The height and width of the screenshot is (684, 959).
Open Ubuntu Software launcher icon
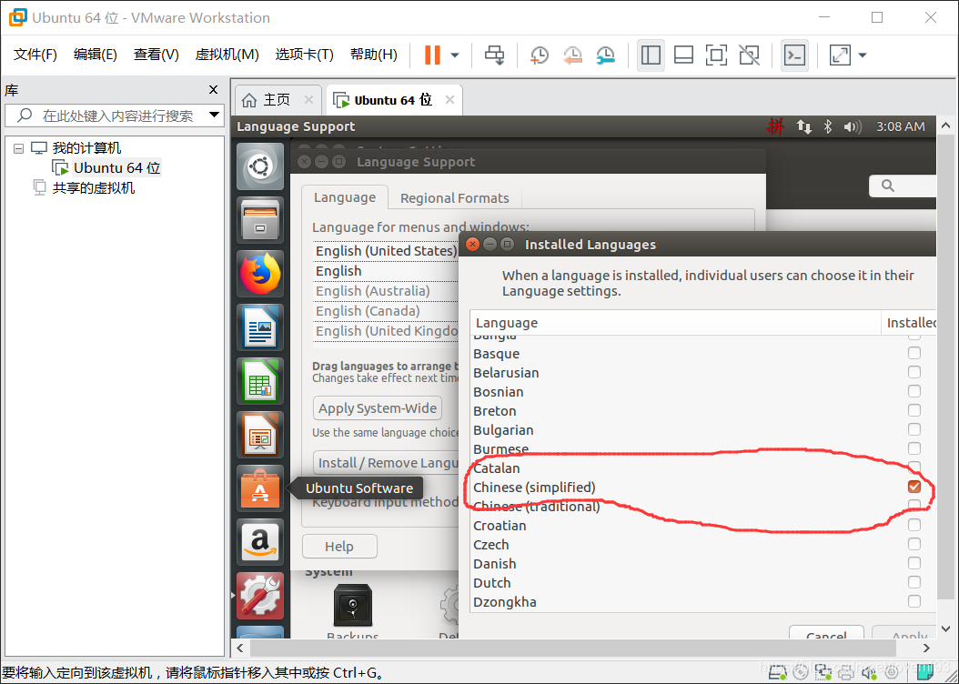pos(260,488)
